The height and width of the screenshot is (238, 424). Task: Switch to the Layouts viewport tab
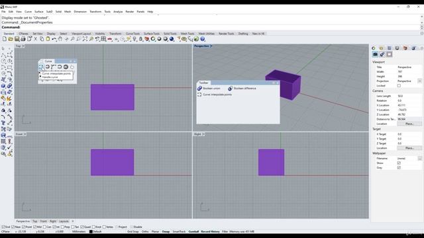tap(64, 221)
